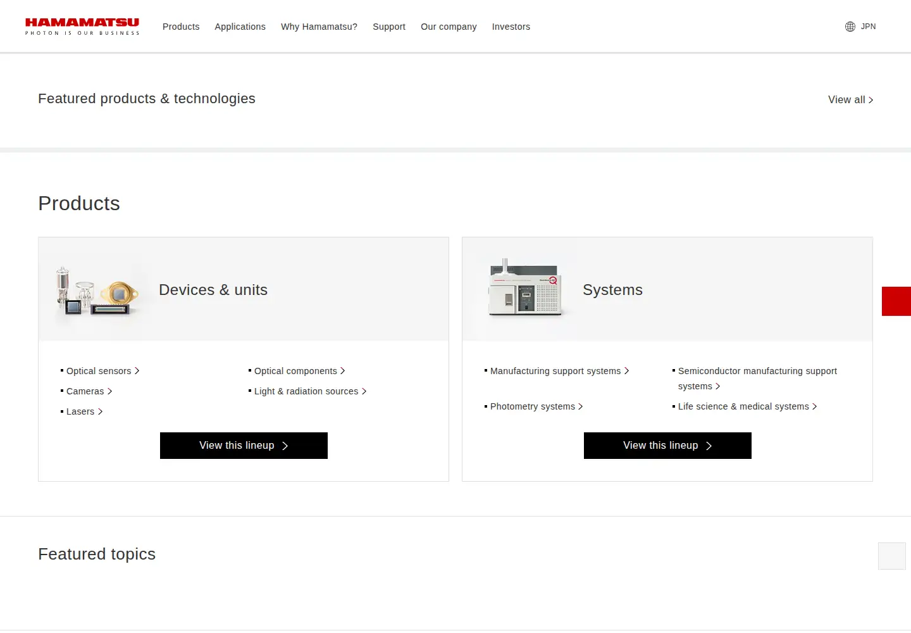
Task: Open the Applications menu
Action: click(240, 27)
